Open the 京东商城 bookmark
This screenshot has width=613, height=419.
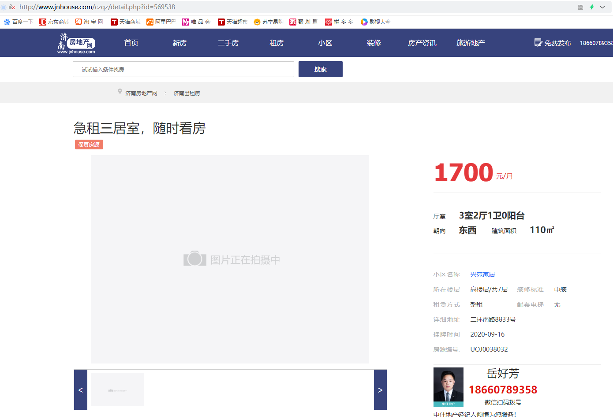[54, 22]
